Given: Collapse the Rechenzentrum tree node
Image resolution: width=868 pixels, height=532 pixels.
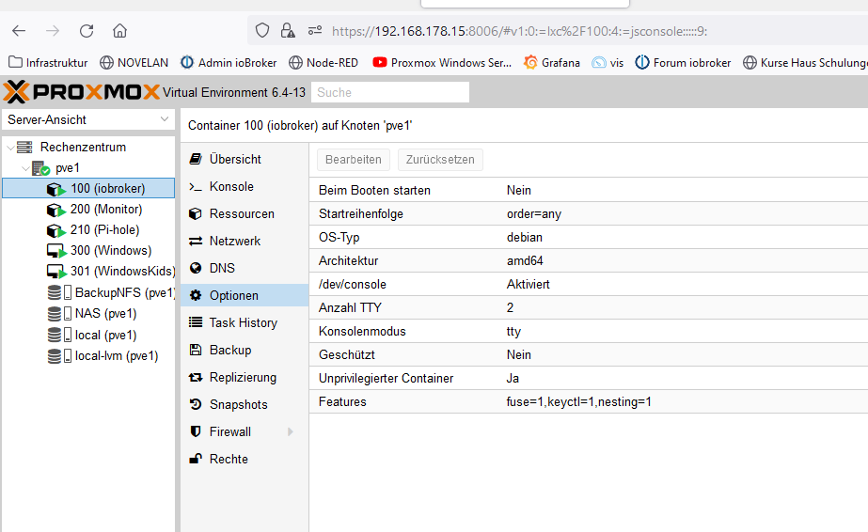Looking at the screenshot, I should (10, 148).
